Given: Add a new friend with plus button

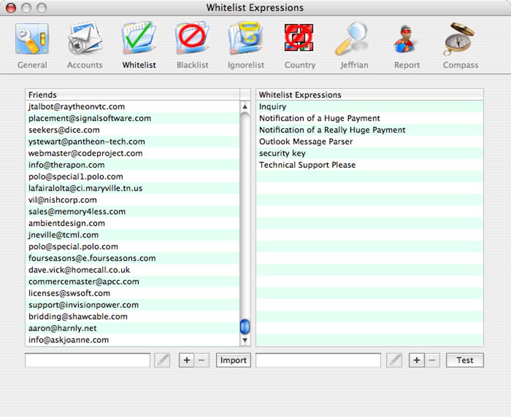Looking at the screenshot, I should 187,360.
